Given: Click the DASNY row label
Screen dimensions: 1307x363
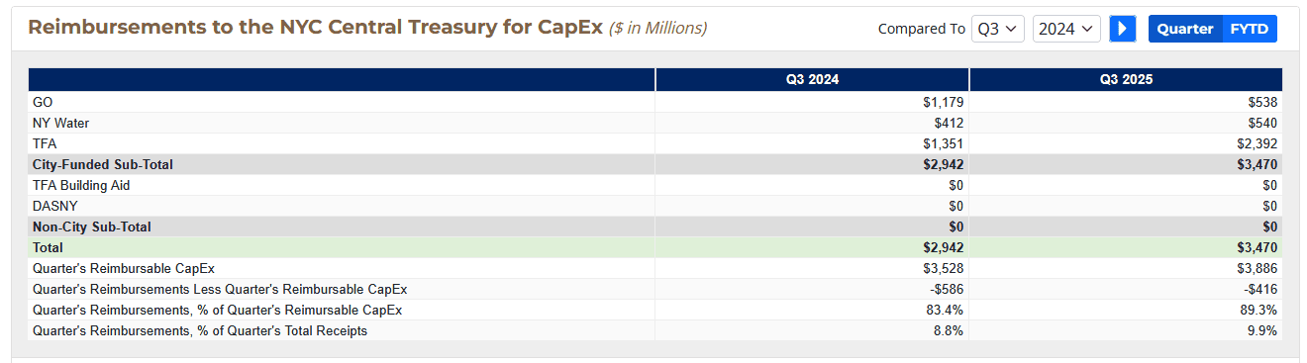Looking at the screenshot, I should click(53, 206).
